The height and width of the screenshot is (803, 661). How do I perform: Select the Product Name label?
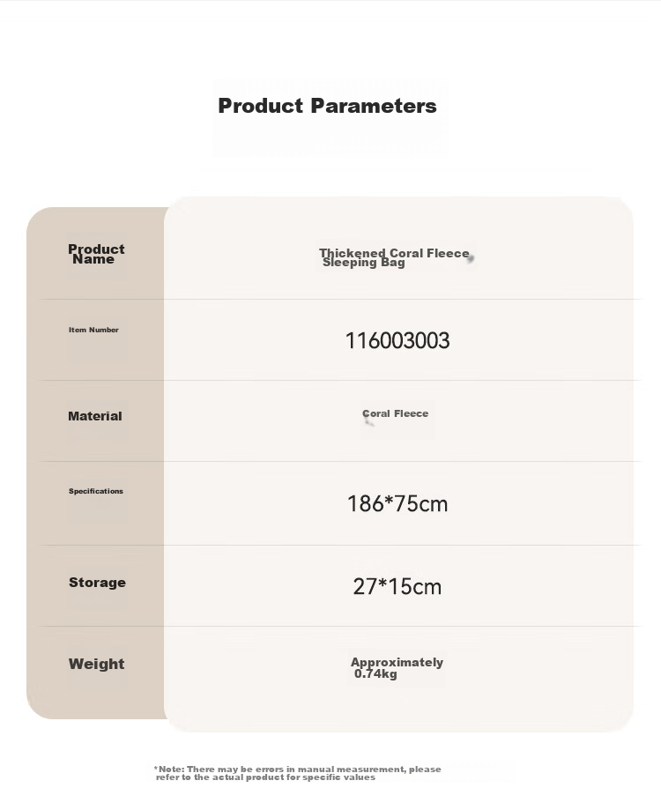pos(96,254)
